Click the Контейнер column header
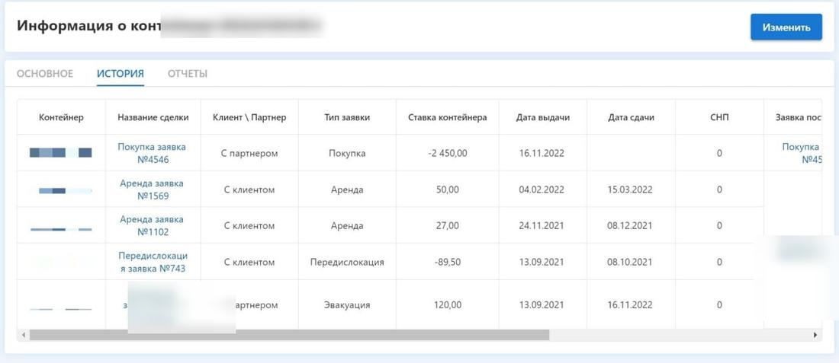The width and height of the screenshot is (839, 363). click(62, 117)
